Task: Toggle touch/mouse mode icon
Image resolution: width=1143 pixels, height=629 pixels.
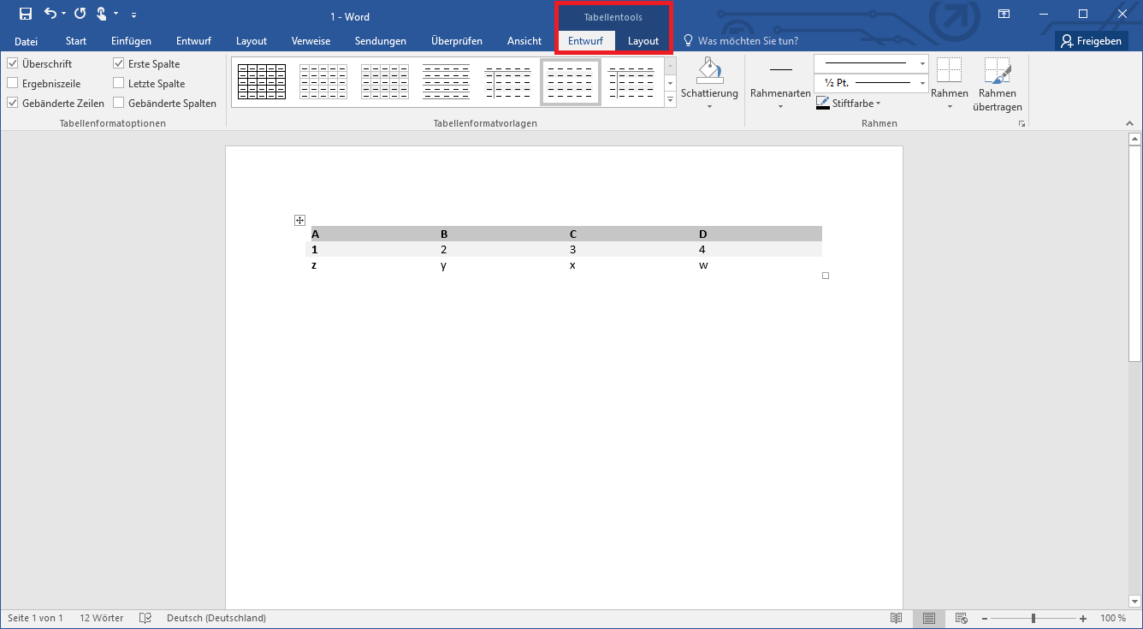Action: coord(102,14)
